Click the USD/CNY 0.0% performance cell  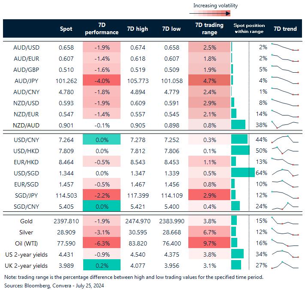[x=102, y=139]
